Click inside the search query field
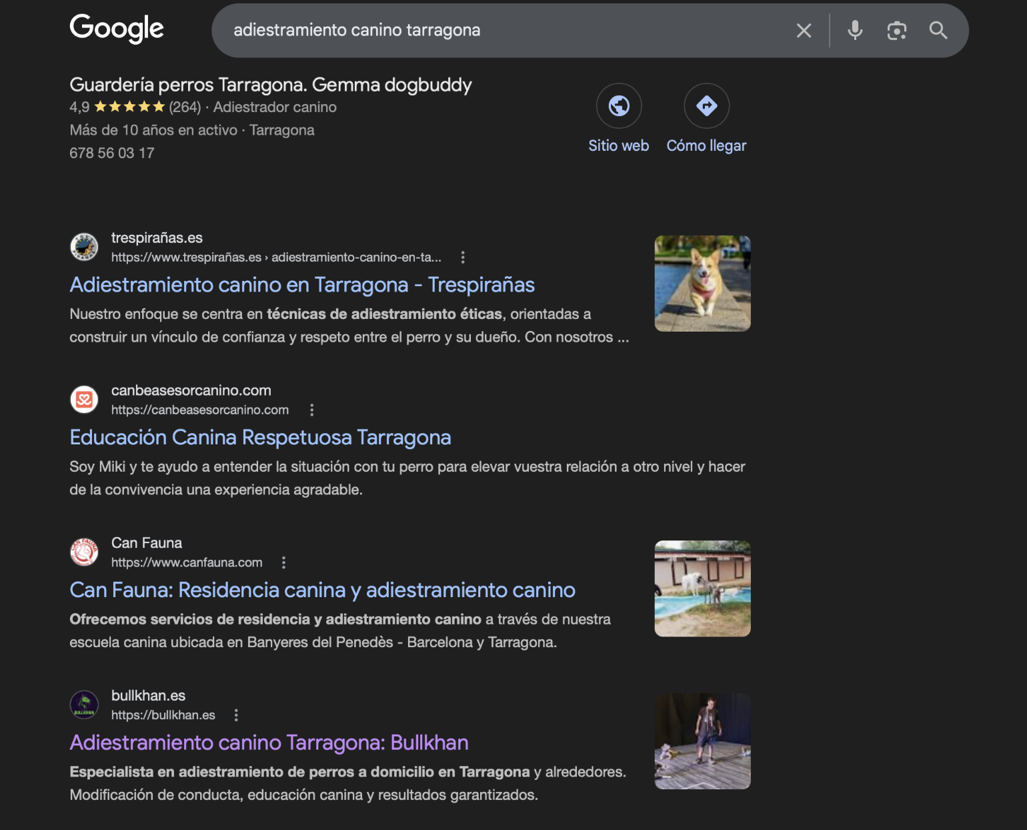This screenshot has height=830, width=1027. [467, 30]
